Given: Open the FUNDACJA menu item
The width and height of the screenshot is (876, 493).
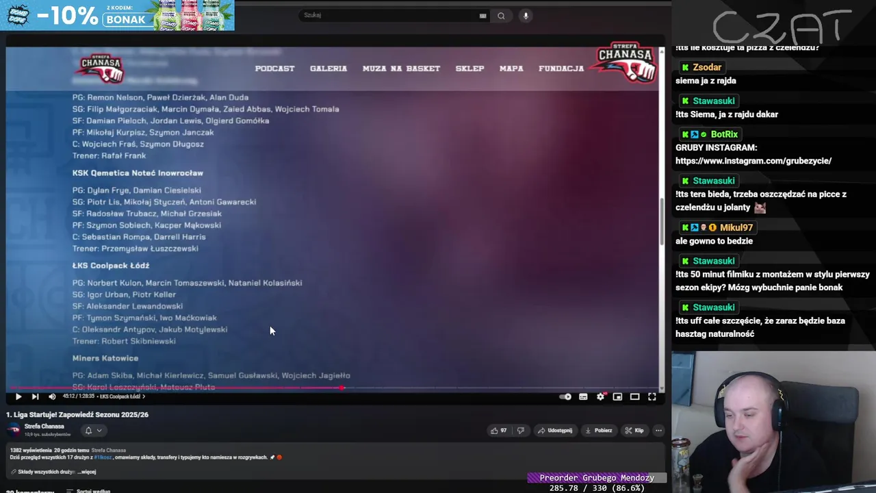Looking at the screenshot, I should (561, 68).
